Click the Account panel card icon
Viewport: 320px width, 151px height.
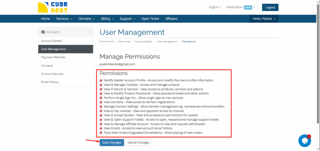pyautogui.click(x=43, y=32)
